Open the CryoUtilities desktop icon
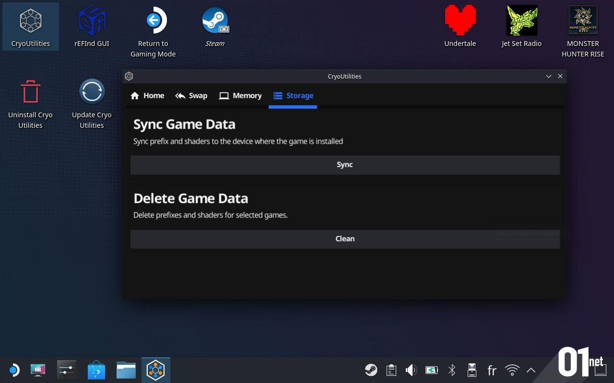614x383 pixels. (31, 27)
